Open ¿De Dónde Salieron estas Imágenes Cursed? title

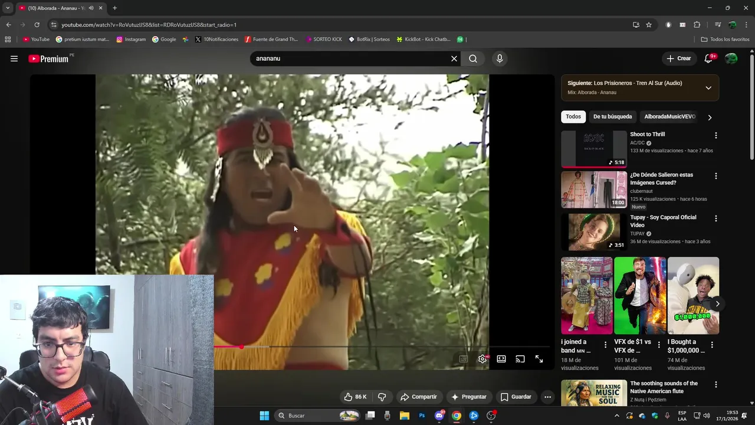point(661,179)
